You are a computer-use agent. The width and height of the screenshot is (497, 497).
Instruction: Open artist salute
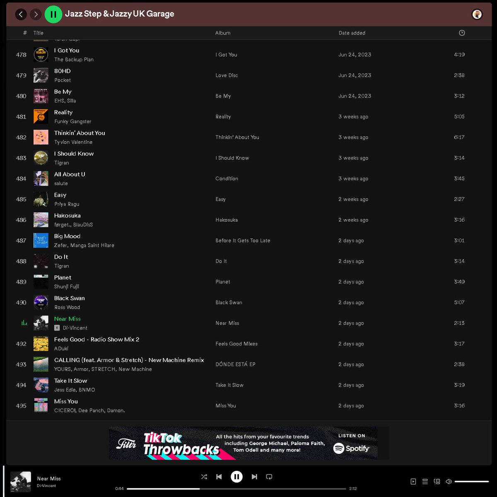(61, 183)
